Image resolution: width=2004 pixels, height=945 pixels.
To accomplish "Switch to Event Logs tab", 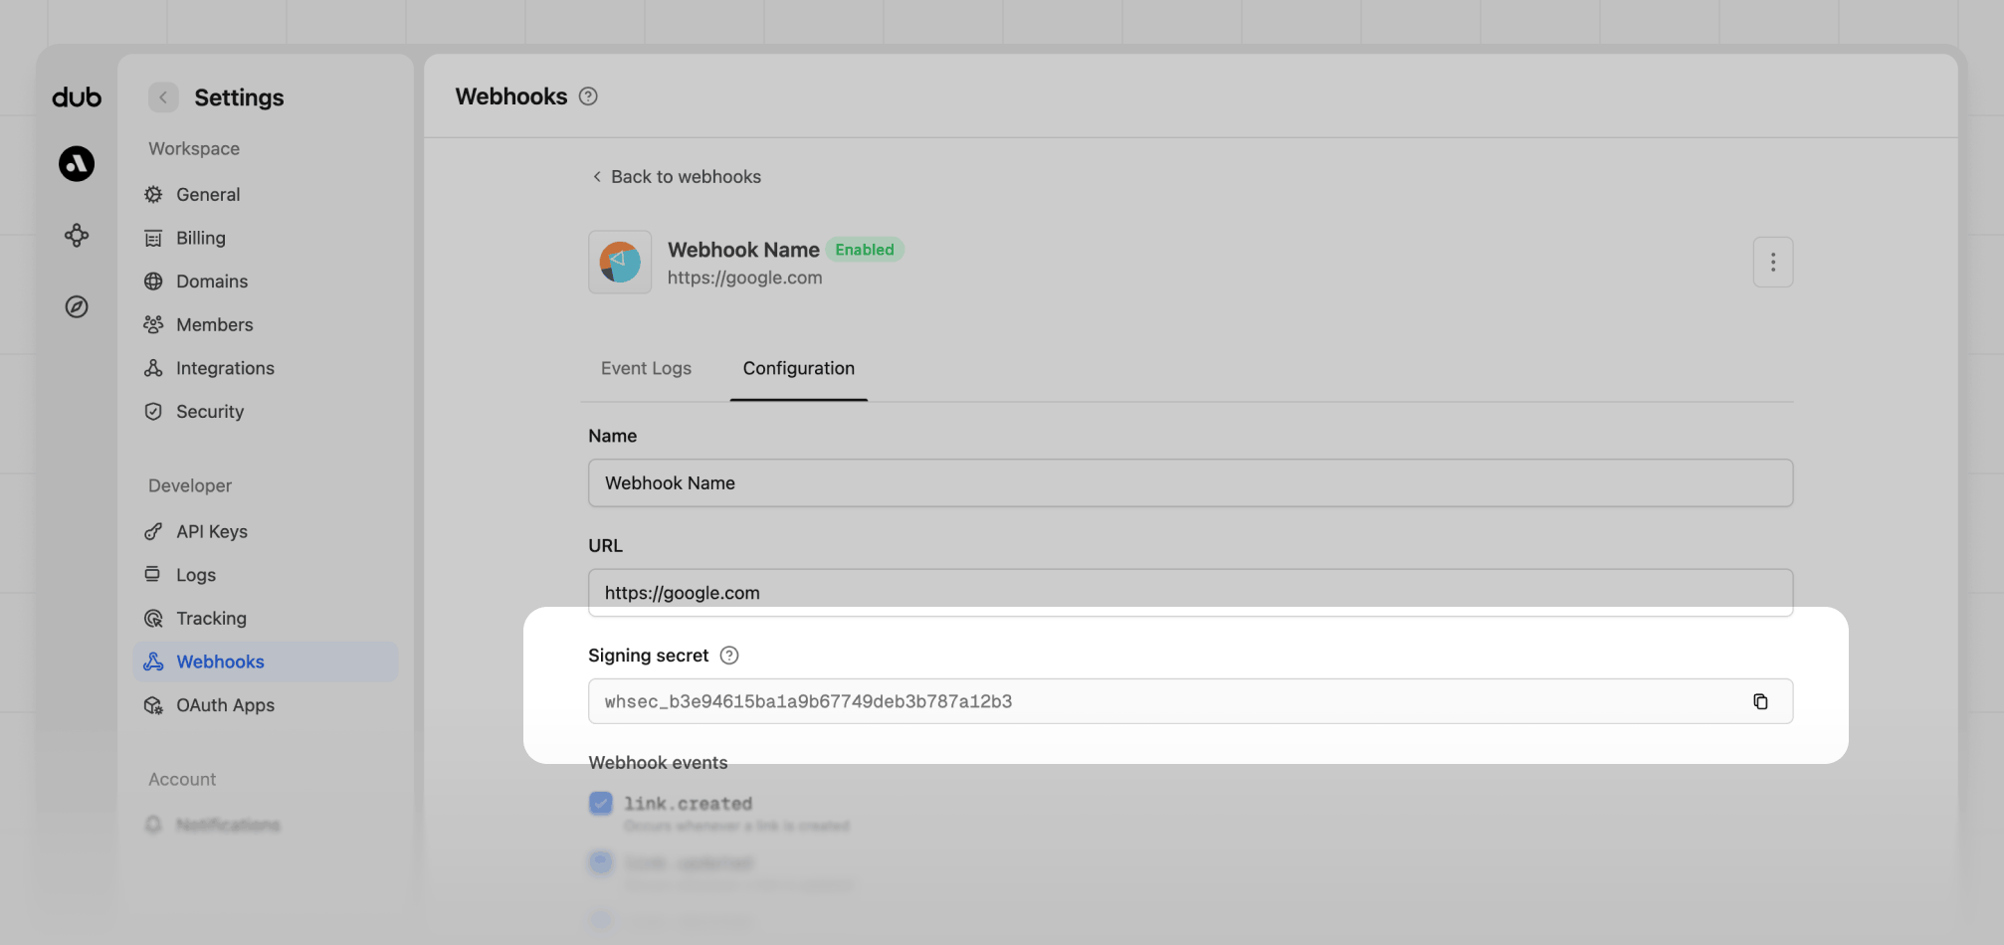I will pos(646,368).
